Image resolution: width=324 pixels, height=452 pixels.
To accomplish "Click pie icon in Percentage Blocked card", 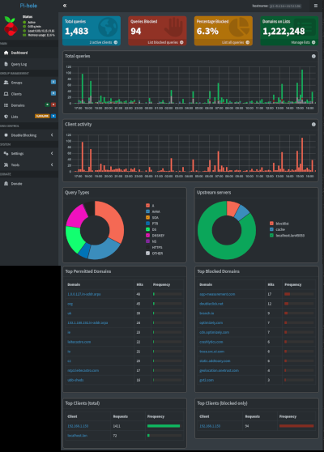I will [x=239, y=27].
